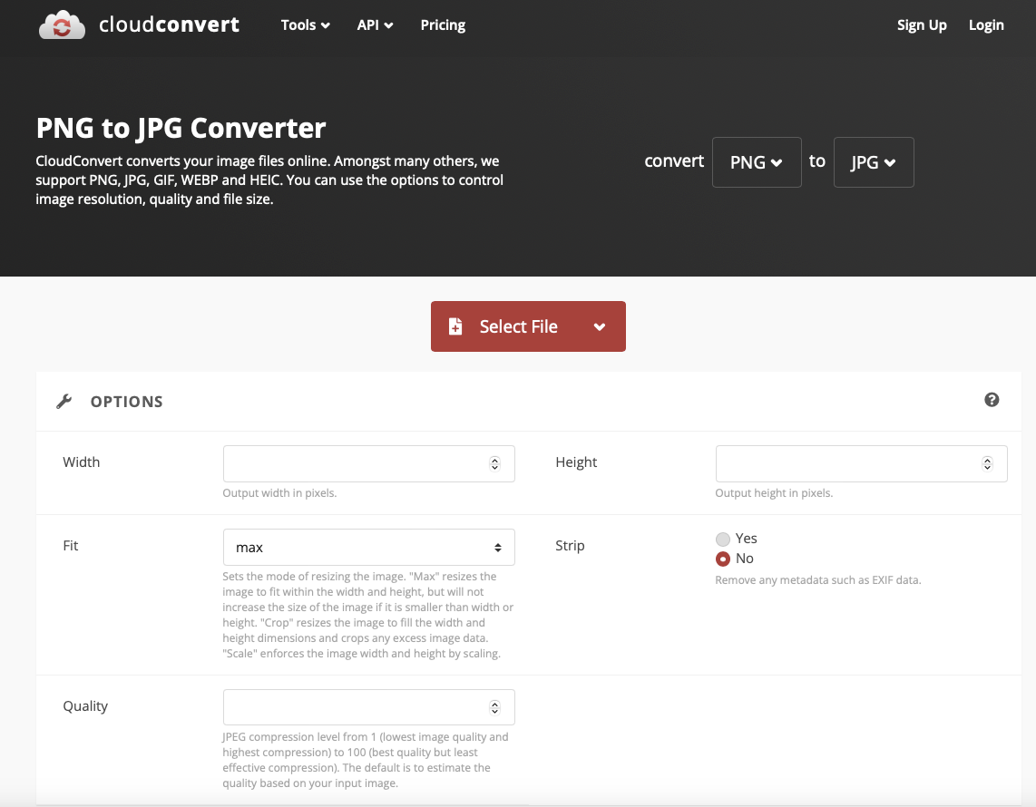
Task: Open the PNG source format dropdown
Action: pyautogui.click(x=757, y=161)
